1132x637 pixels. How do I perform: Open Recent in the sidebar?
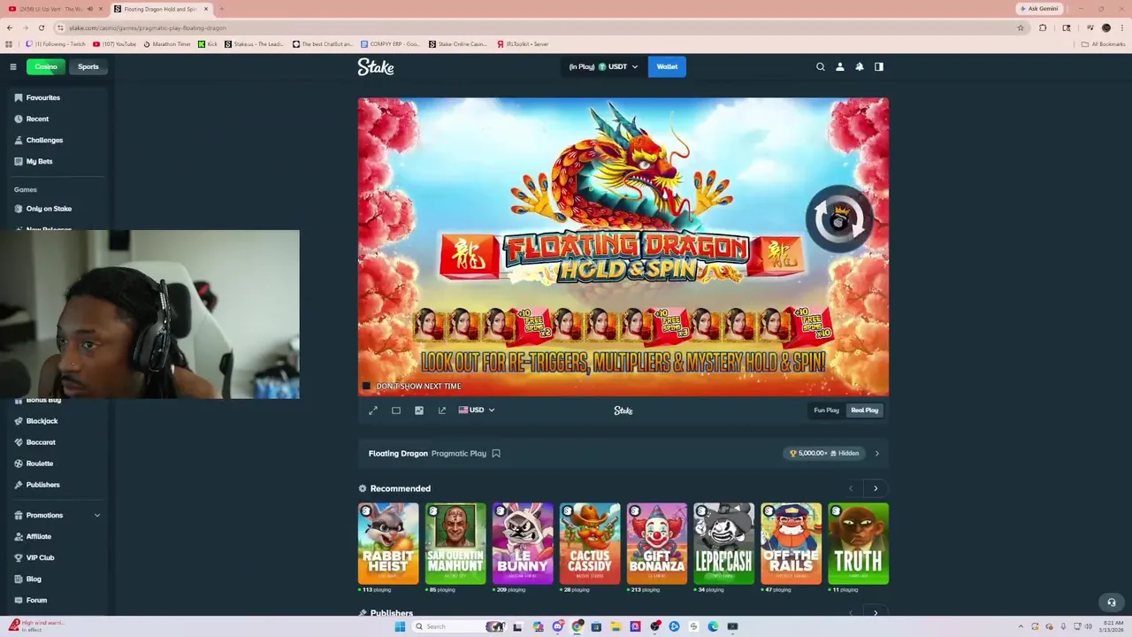(x=37, y=119)
